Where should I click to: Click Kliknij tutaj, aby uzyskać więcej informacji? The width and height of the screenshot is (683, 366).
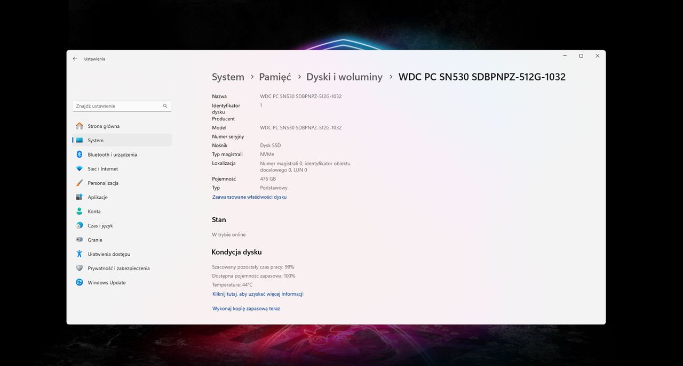pyautogui.click(x=258, y=294)
